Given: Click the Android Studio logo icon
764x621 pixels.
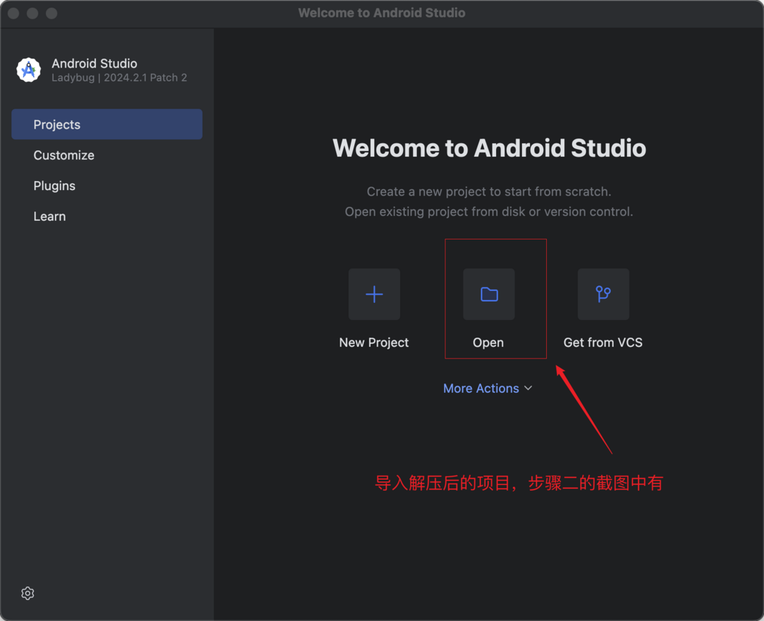Looking at the screenshot, I should (x=29, y=70).
